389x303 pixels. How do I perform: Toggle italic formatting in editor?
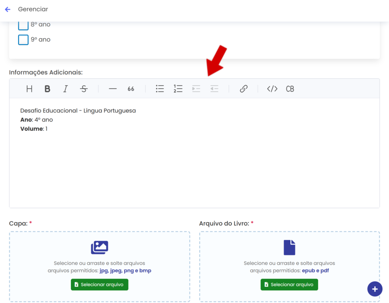point(66,89)
